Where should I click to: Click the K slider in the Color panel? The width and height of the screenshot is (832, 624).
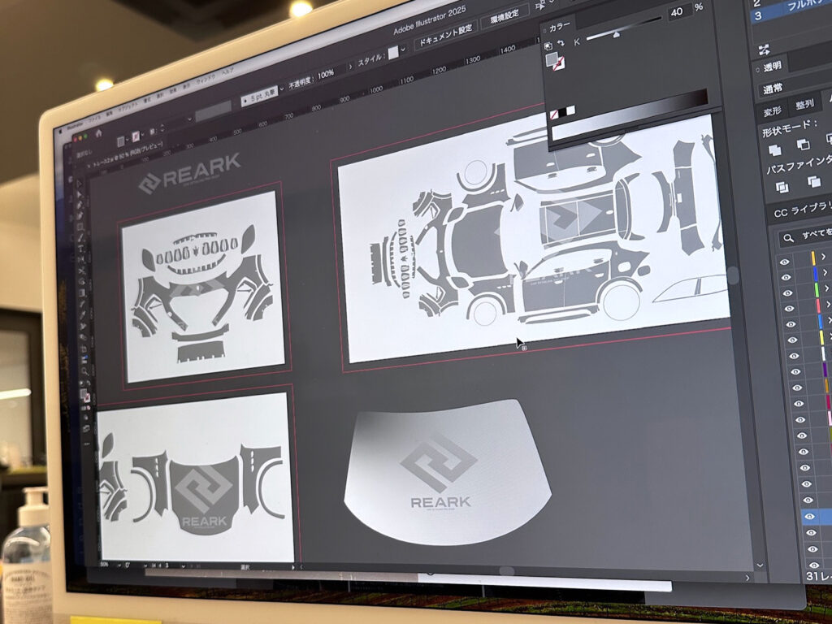[x=622, y=34]
